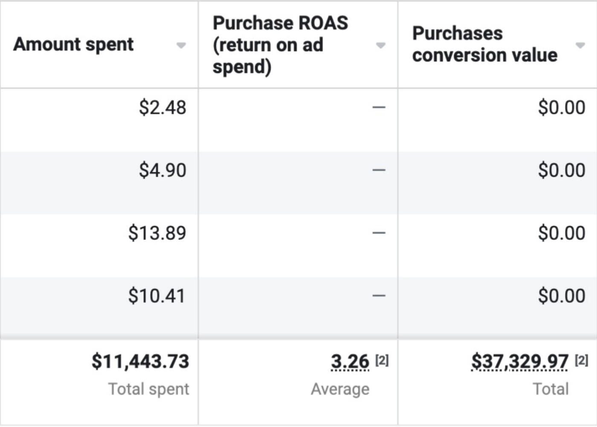Image resolution: width=597 pixels, height=427 pixels.
Task: Select the conversion value in the $10.41 row
Action: point(561,296)
